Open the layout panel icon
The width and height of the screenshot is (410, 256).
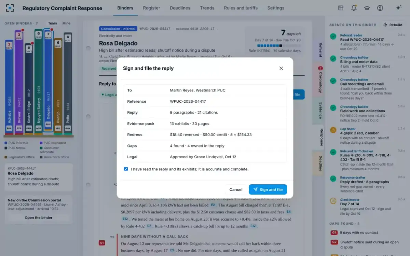point(341,8)
